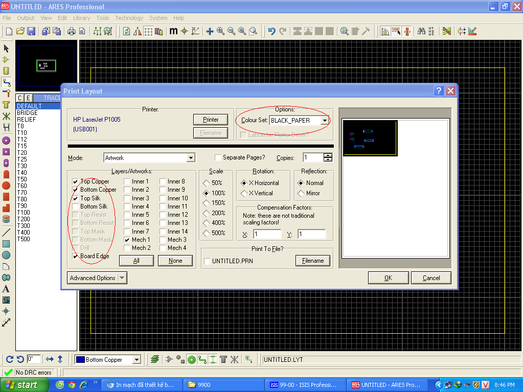Open the Colour Set dropdown
523x392 pixels.
tap(324, 121)
